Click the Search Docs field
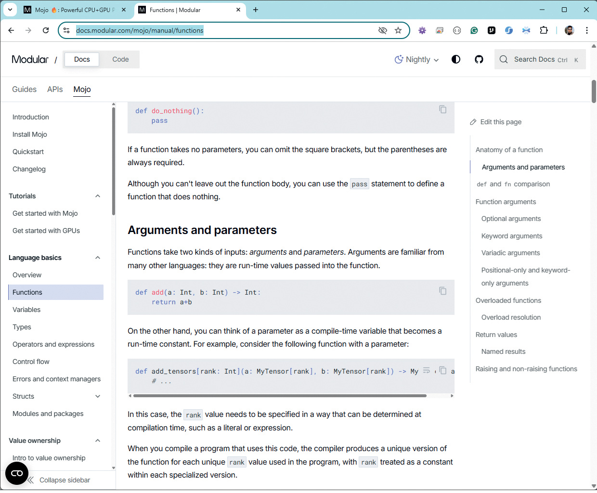This screenshot has height=493, width=597. pos(540,59)
